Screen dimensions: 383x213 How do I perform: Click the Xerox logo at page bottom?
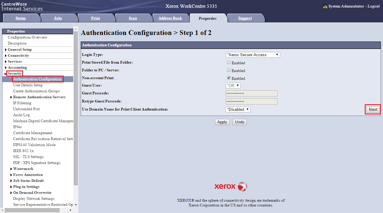point(231,187)
